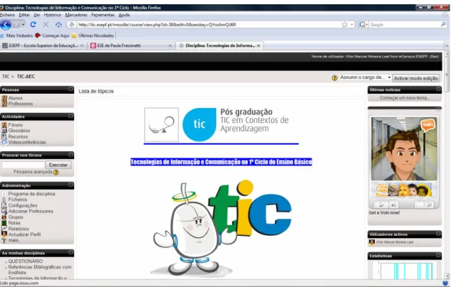The width and height of the screenshot is (451, 287).
Task: Collapse the Administração block
Action: 70,185
